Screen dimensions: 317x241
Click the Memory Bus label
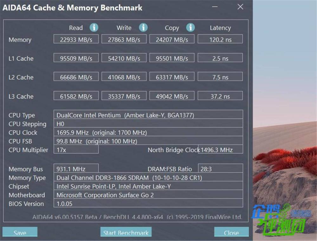pos(26,169)
